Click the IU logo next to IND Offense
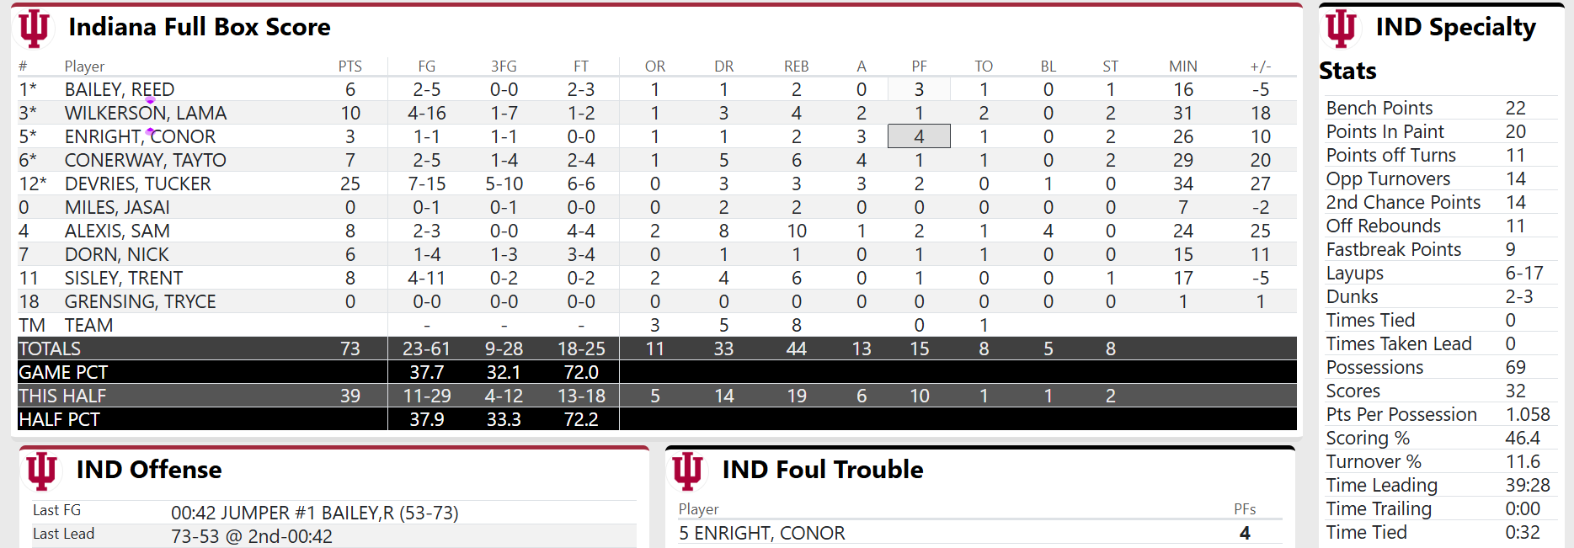 [41, 471]
